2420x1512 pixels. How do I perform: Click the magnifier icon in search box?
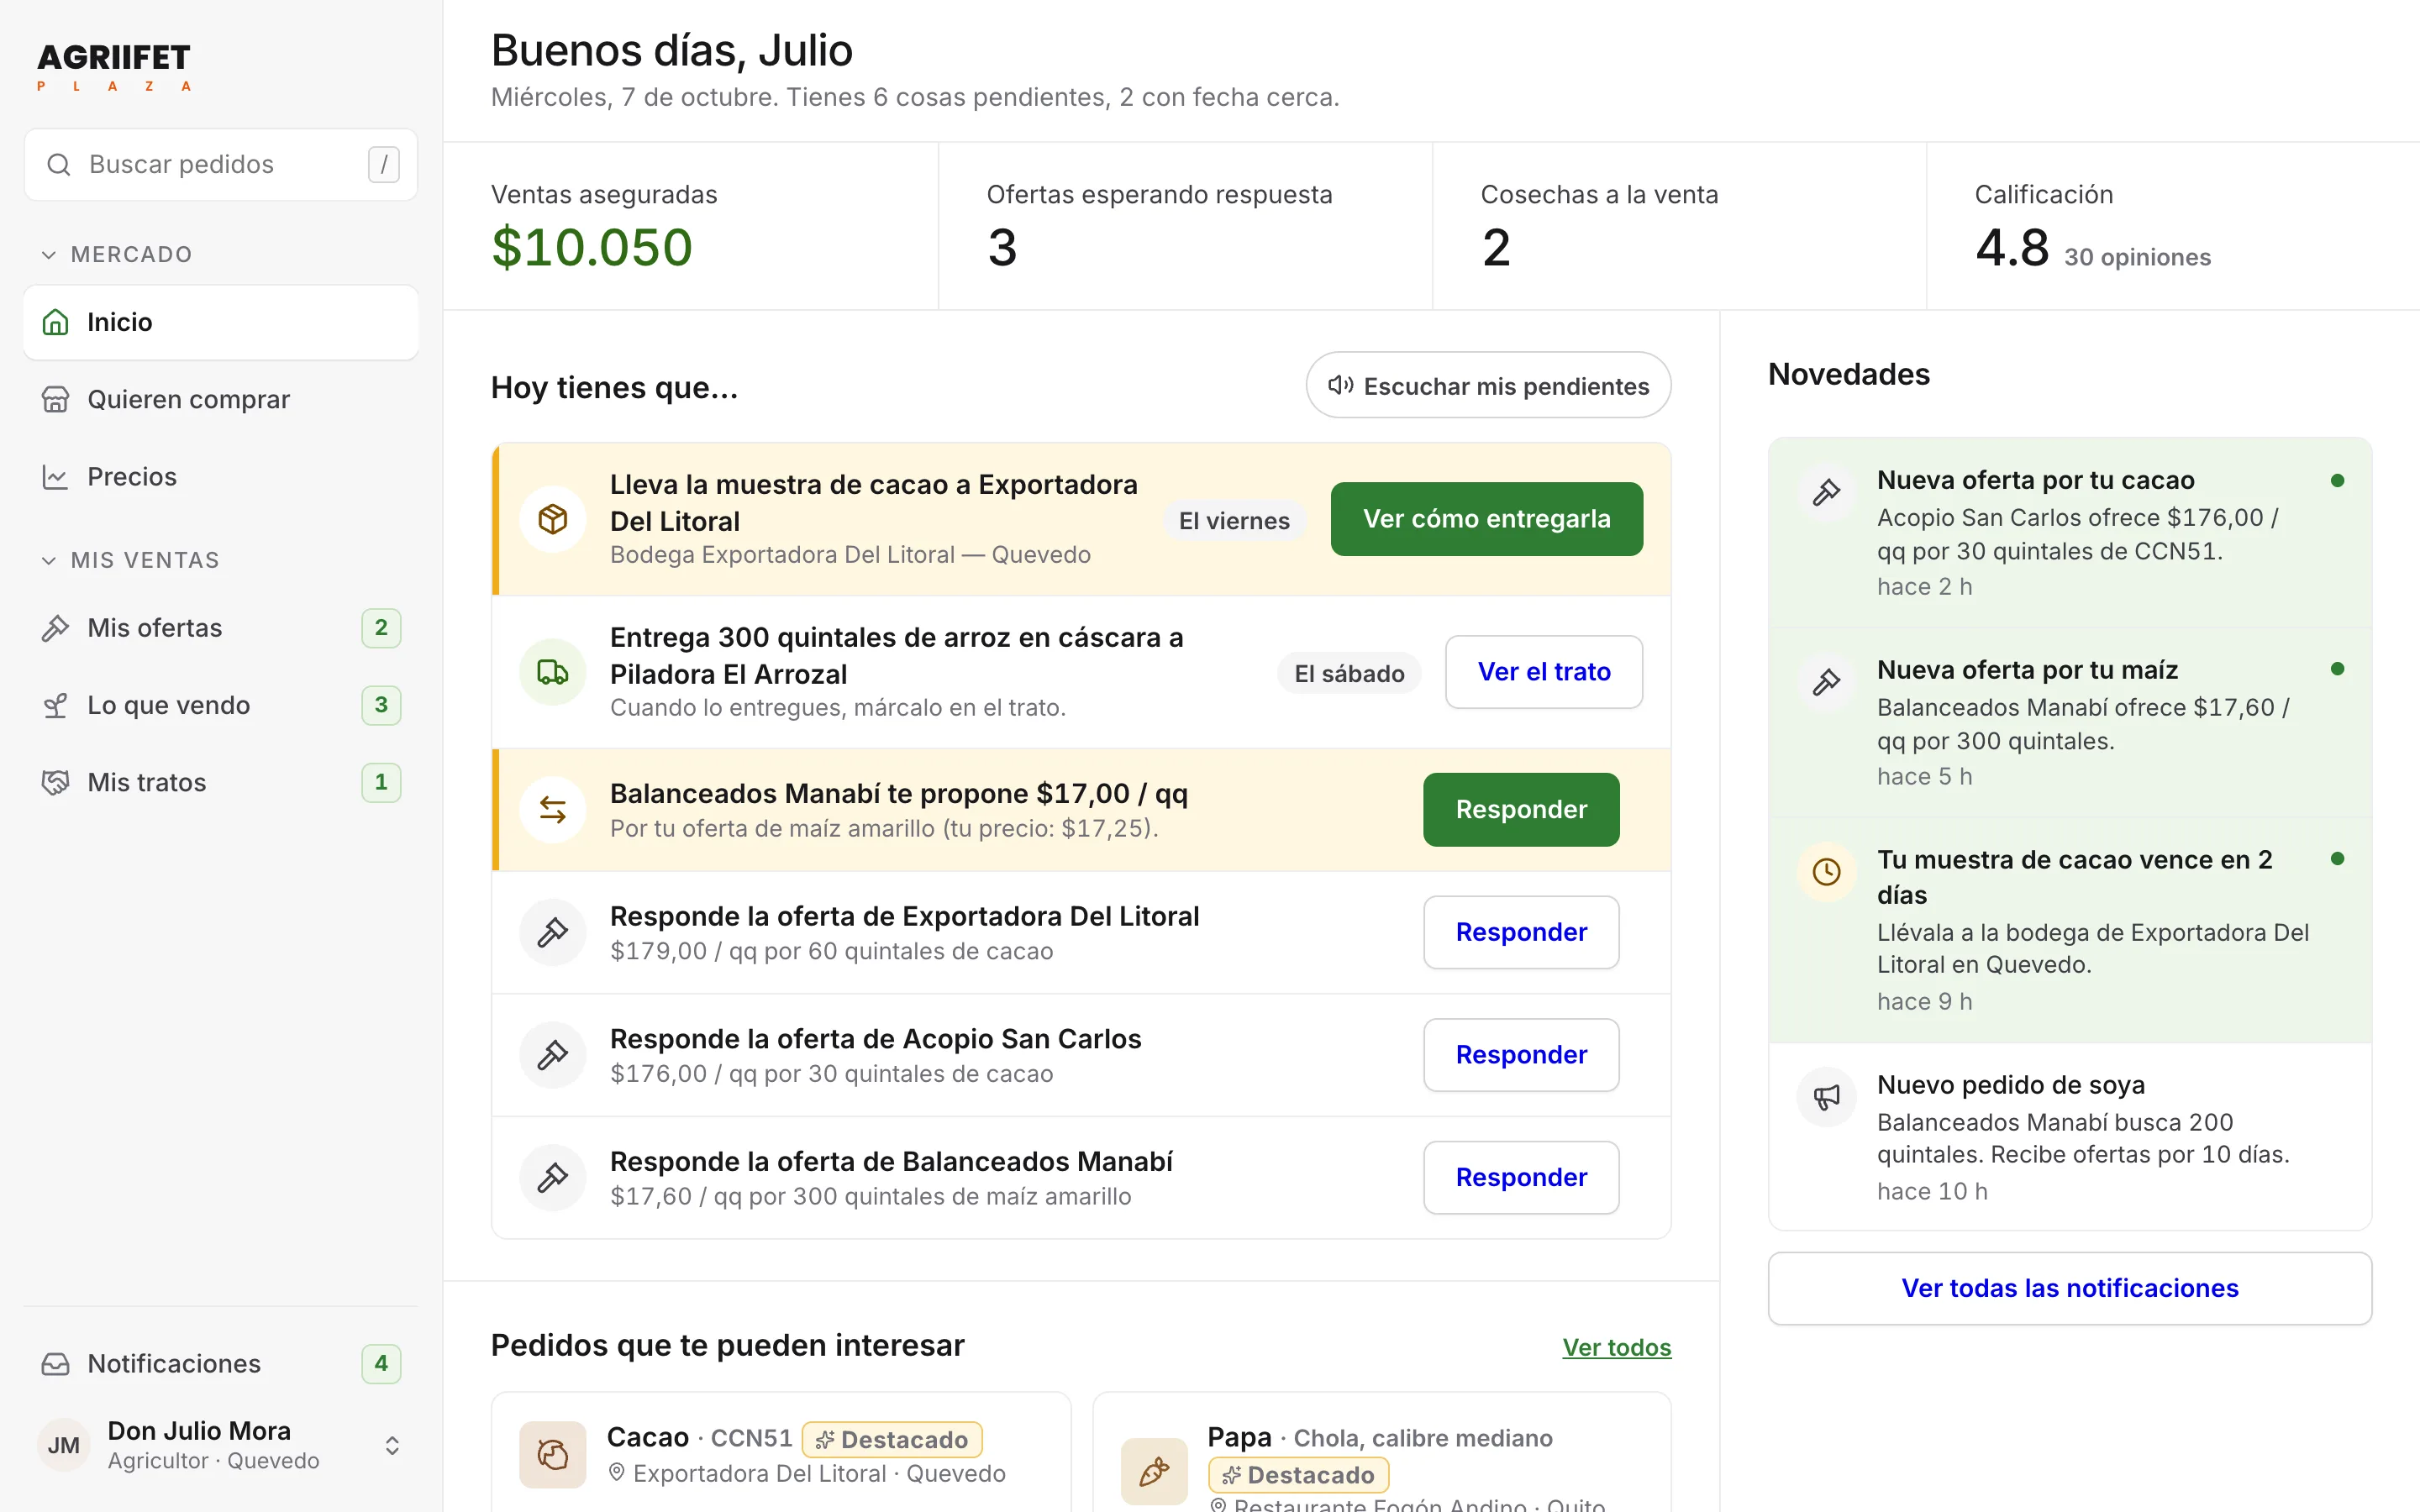click(x=59, y=164)
